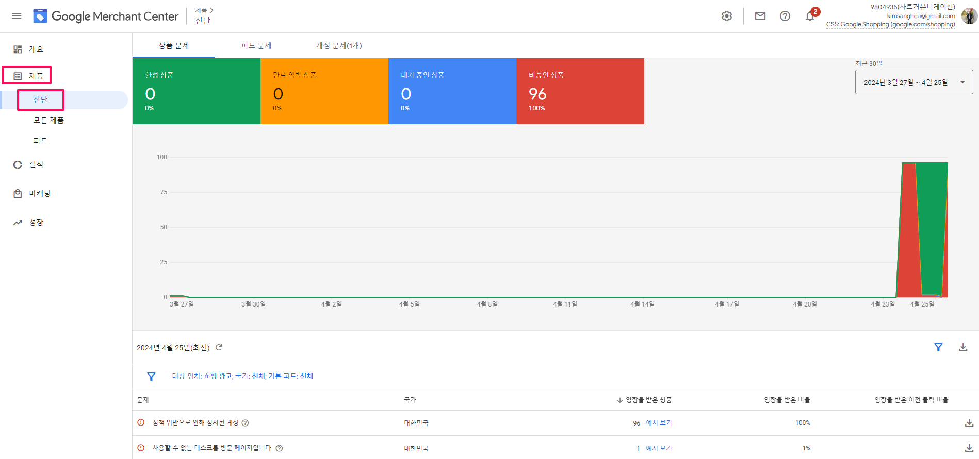979x459 pixels.
Task: Click the green 활성 상품 card
Action: pos(197,91)
